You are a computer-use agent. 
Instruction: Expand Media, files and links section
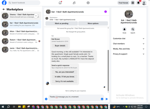pyautogui.click(x=129, y=49)
